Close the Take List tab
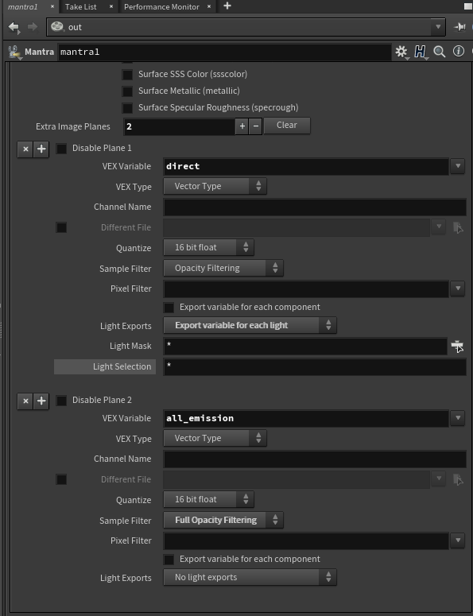Screen dimensions: 473x616 click(x=111, y=6)
